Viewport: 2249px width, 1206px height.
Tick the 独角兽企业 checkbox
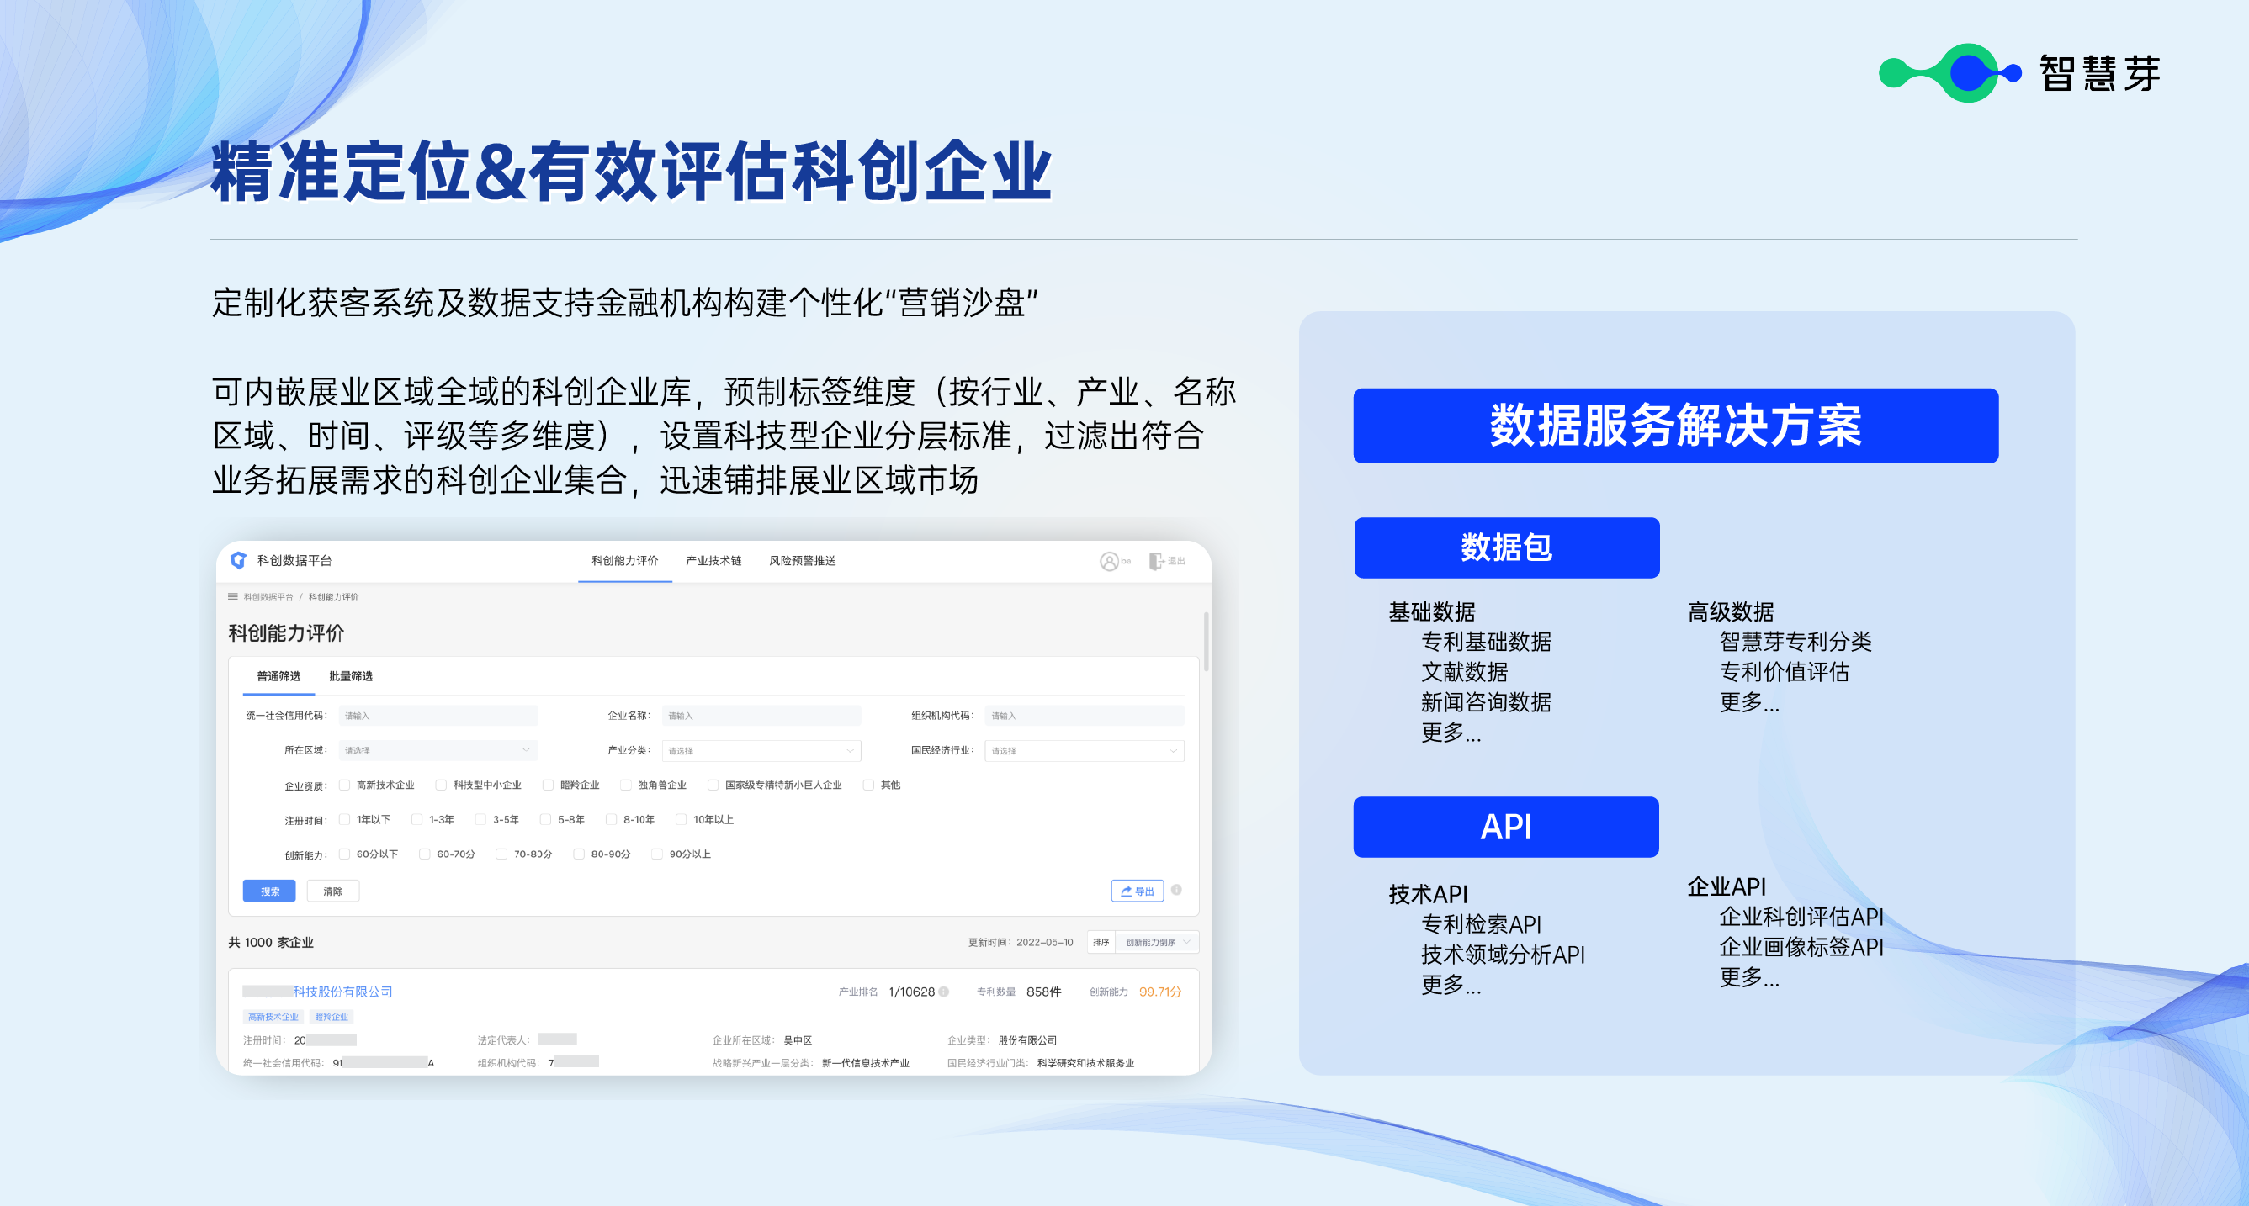coord(626,785)
